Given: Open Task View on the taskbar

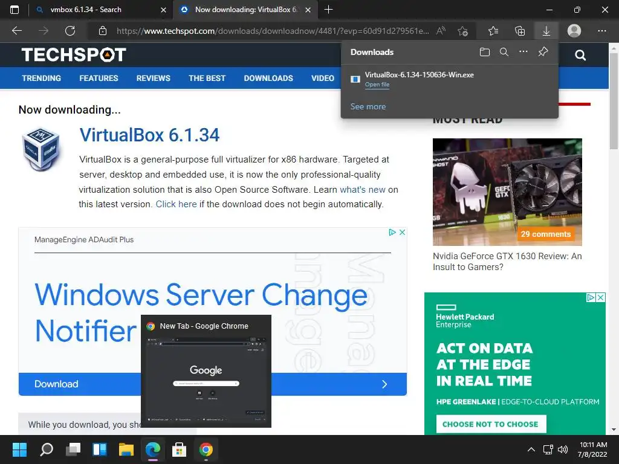Looking at the screenshot, I should tap(73, 449).
